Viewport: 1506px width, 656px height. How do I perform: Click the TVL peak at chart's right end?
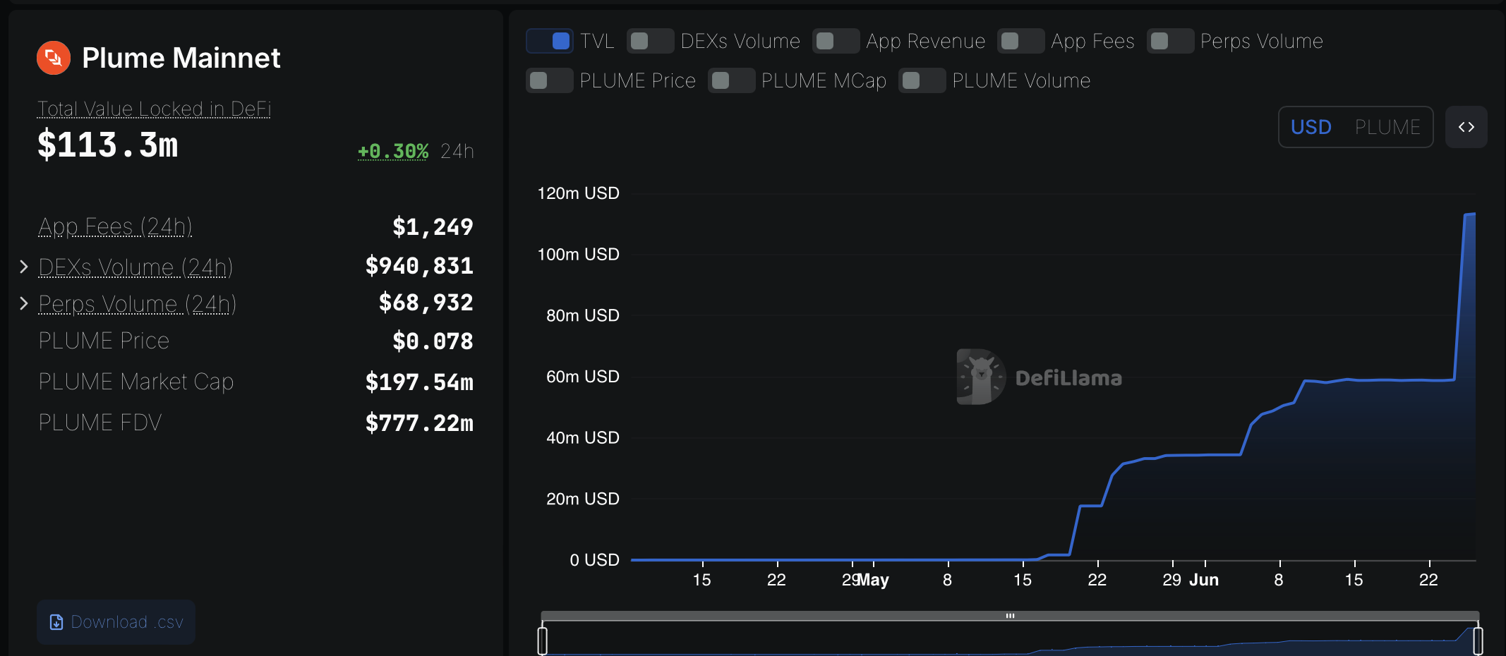coord(1471,214)
